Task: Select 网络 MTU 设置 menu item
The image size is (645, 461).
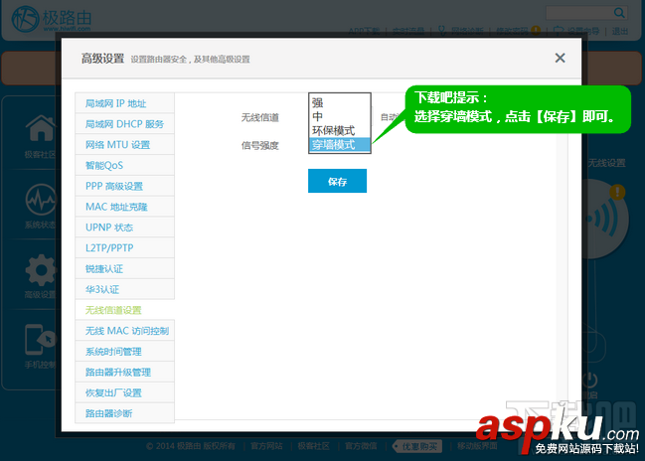Action: click(124, 145)
